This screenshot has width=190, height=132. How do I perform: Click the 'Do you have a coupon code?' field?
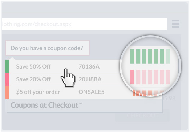point(48,48)
